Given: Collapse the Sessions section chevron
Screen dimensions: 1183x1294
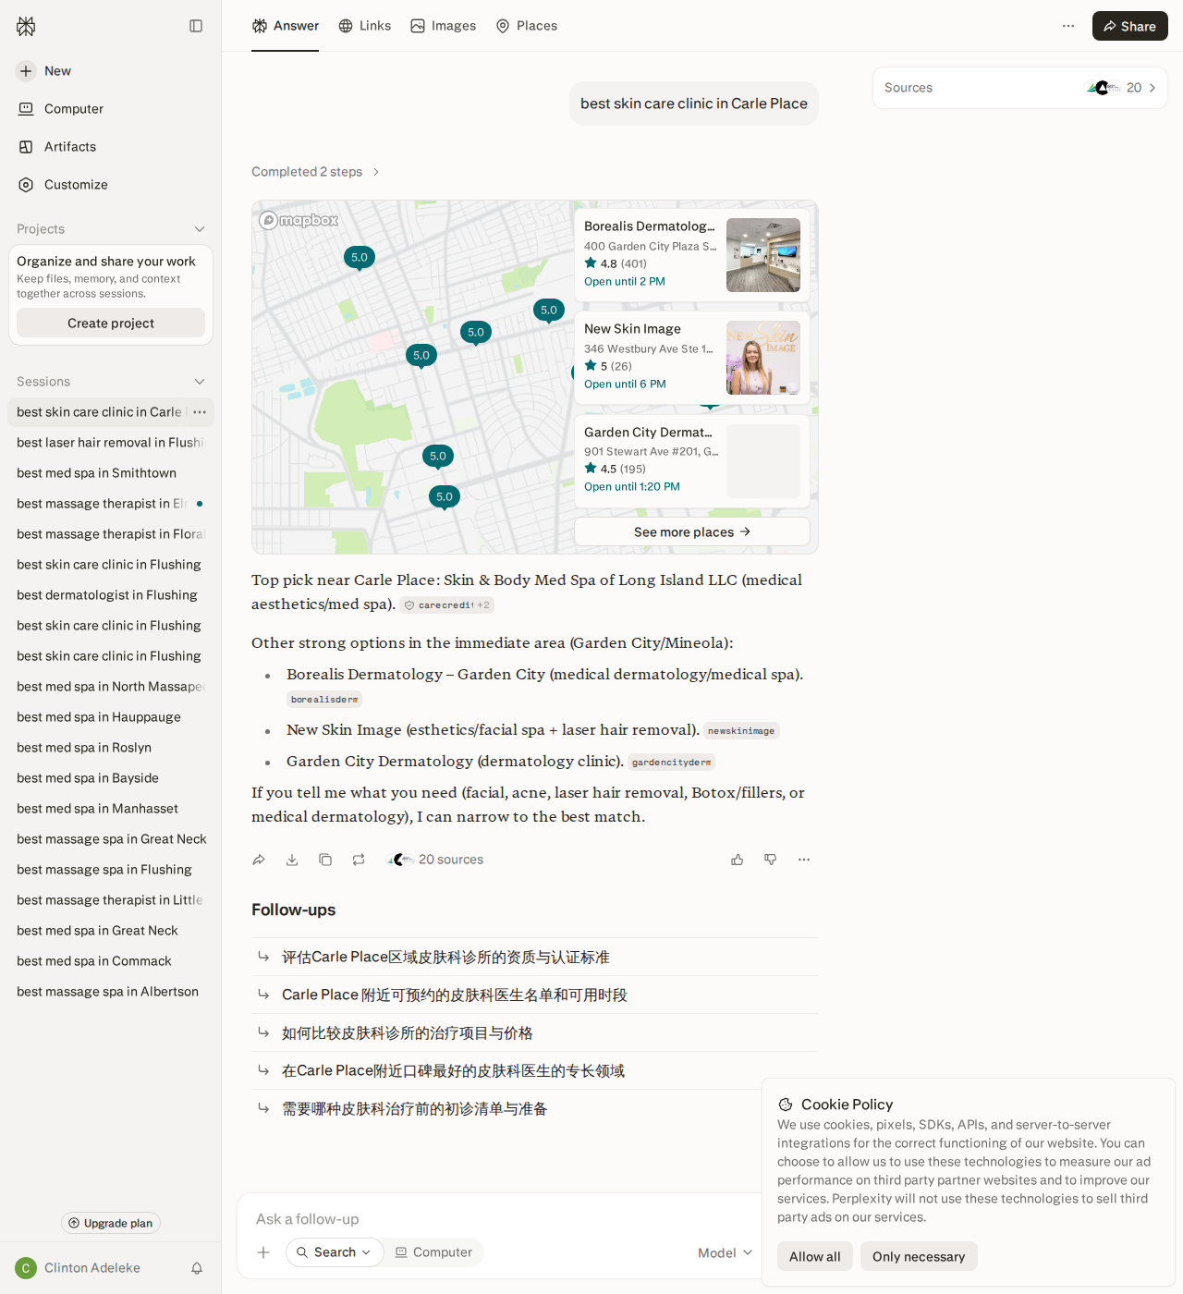Looking at the screenshot, I should pyautogui.click(x=200, y=382).
